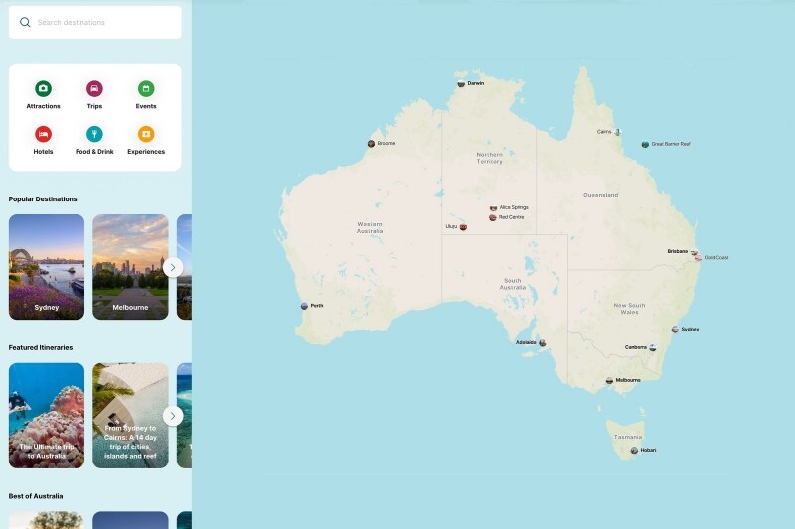The width and height of the screenshot is (795, 529).
Task: Select the Food & Drink icon
Action: [94, 134]
